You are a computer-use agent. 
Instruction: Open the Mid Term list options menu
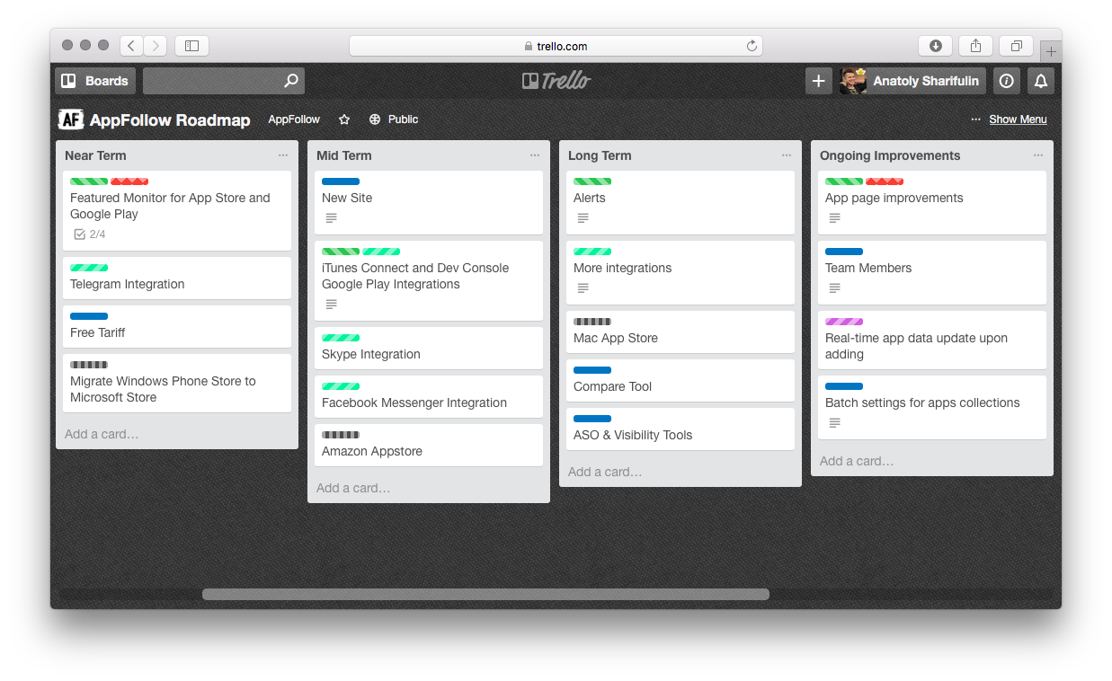click(535, 155)
